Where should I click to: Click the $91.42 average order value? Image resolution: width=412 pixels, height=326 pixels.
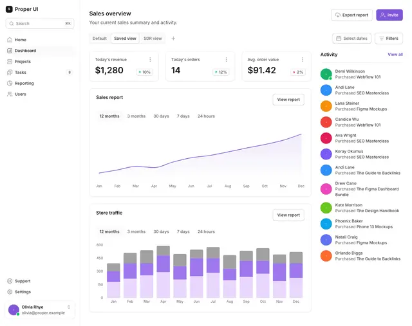[x=262, y=70]
